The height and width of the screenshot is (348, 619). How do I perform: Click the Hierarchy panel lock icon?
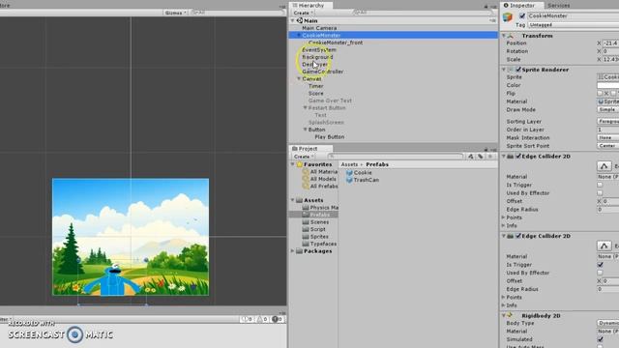pos(486,6)
